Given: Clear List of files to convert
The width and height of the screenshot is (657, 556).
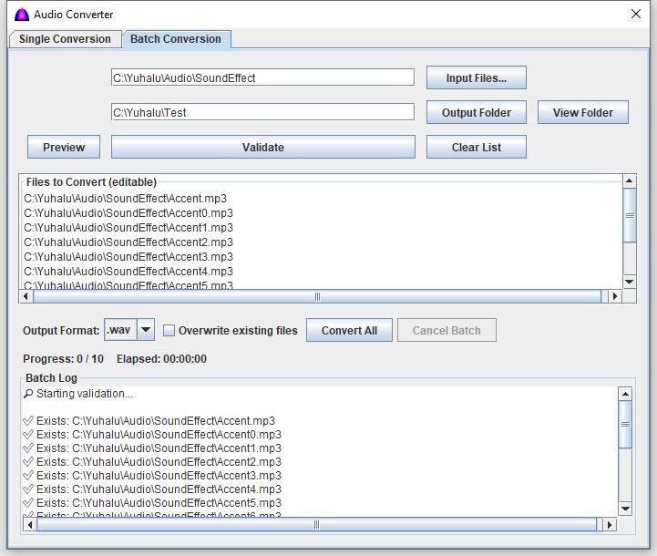Looking at the screenshot, I should 477,147.
